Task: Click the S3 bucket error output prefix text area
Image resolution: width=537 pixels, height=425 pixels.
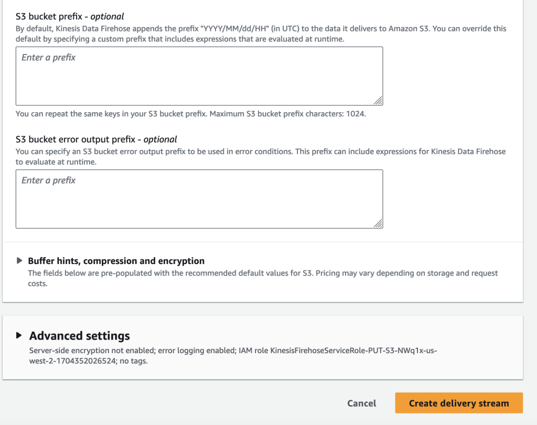Action: pos(199,199)
